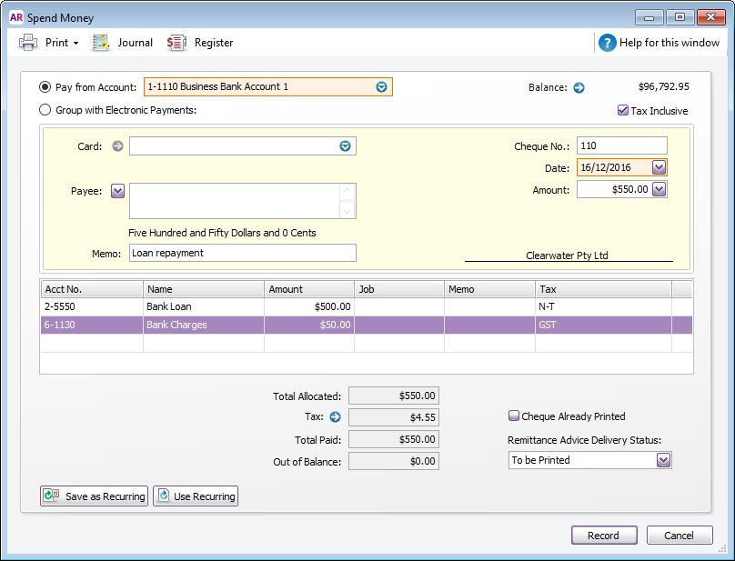Click the Help for this window icon
This screenshot has width=735, height=561.
click(607, 43)
